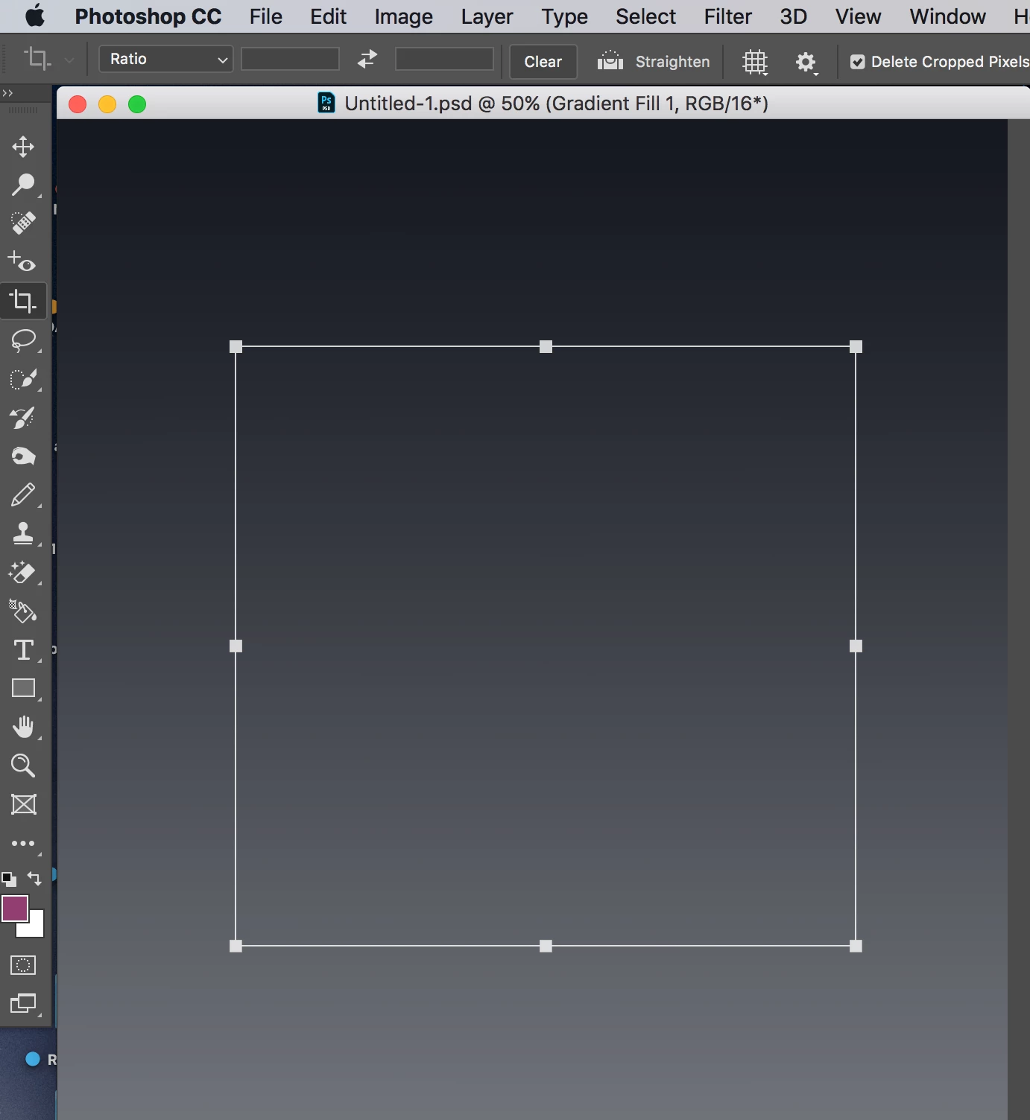Click the crop width input field
Viewport: 1030px width, 1120px height.
(x=290, y=59)
